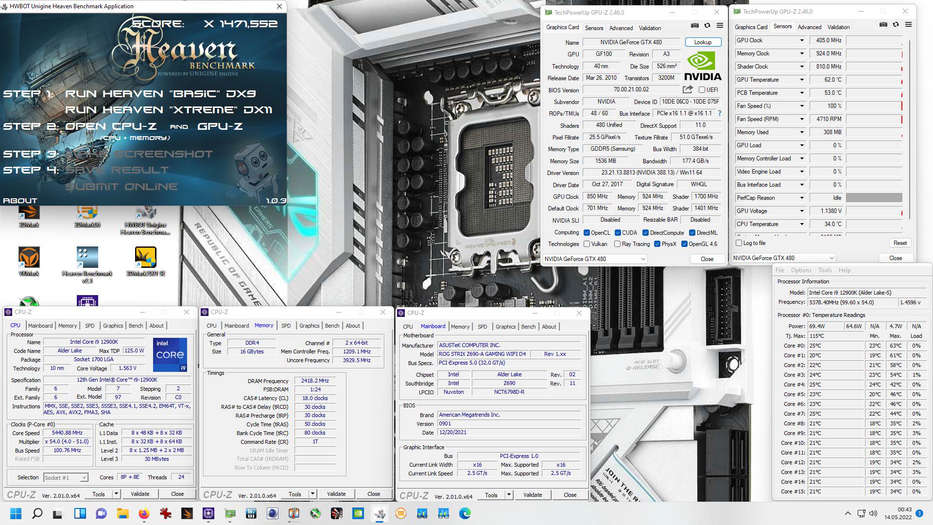Screen dimensions: 933x525
Task: Open Task View on taskbar
Action: click(58, 513)
